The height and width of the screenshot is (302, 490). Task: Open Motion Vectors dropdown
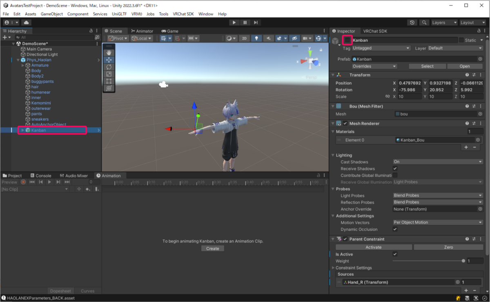pos(438,223)
